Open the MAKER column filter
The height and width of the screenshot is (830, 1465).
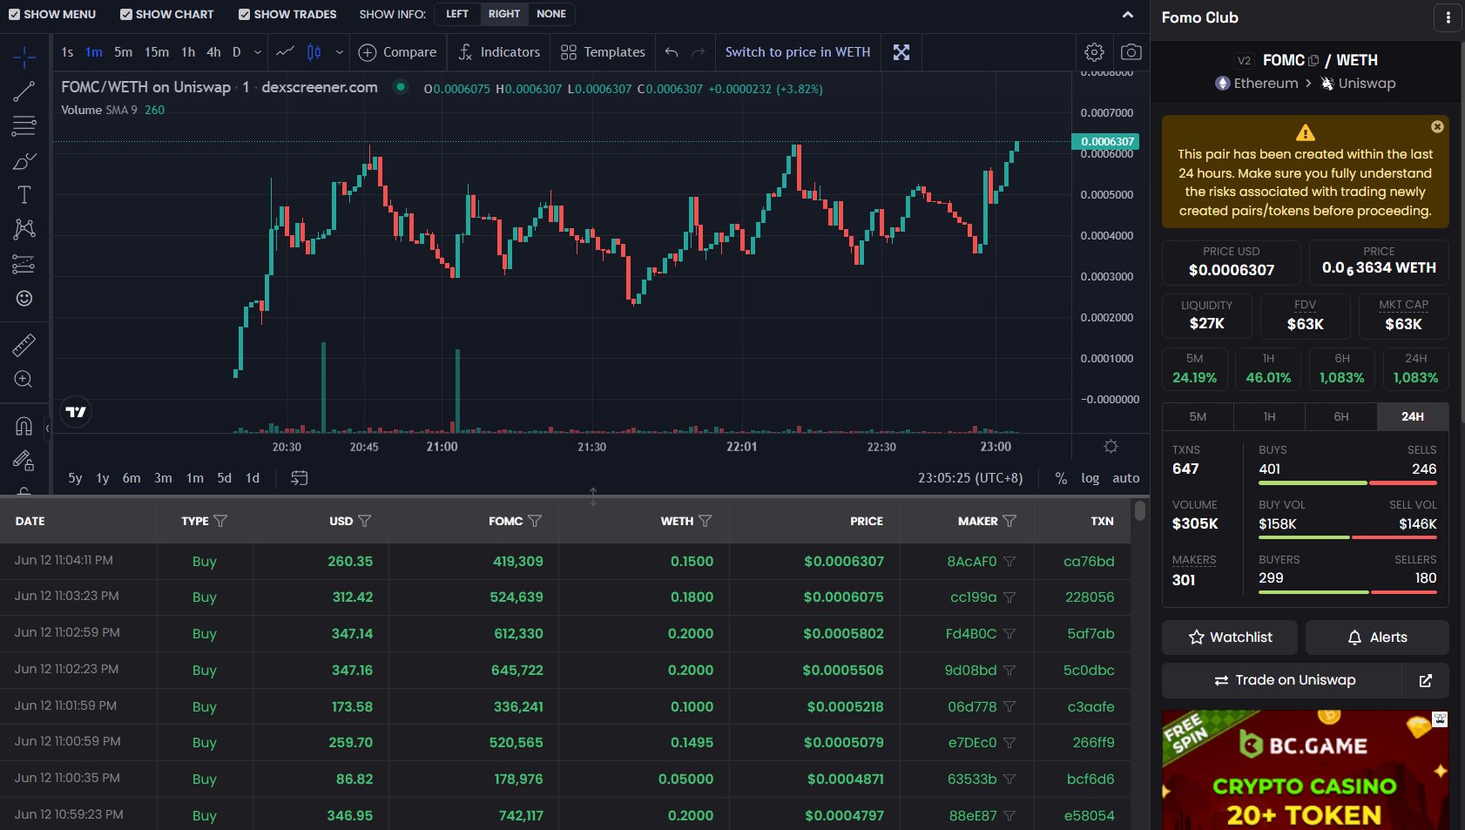[x=1009, y=521]
